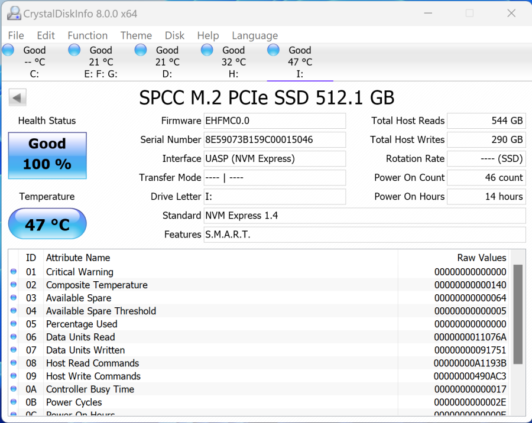Select the D: drive status orb
The height and width of the screenshot is (423, 532).
click(141, 50)
